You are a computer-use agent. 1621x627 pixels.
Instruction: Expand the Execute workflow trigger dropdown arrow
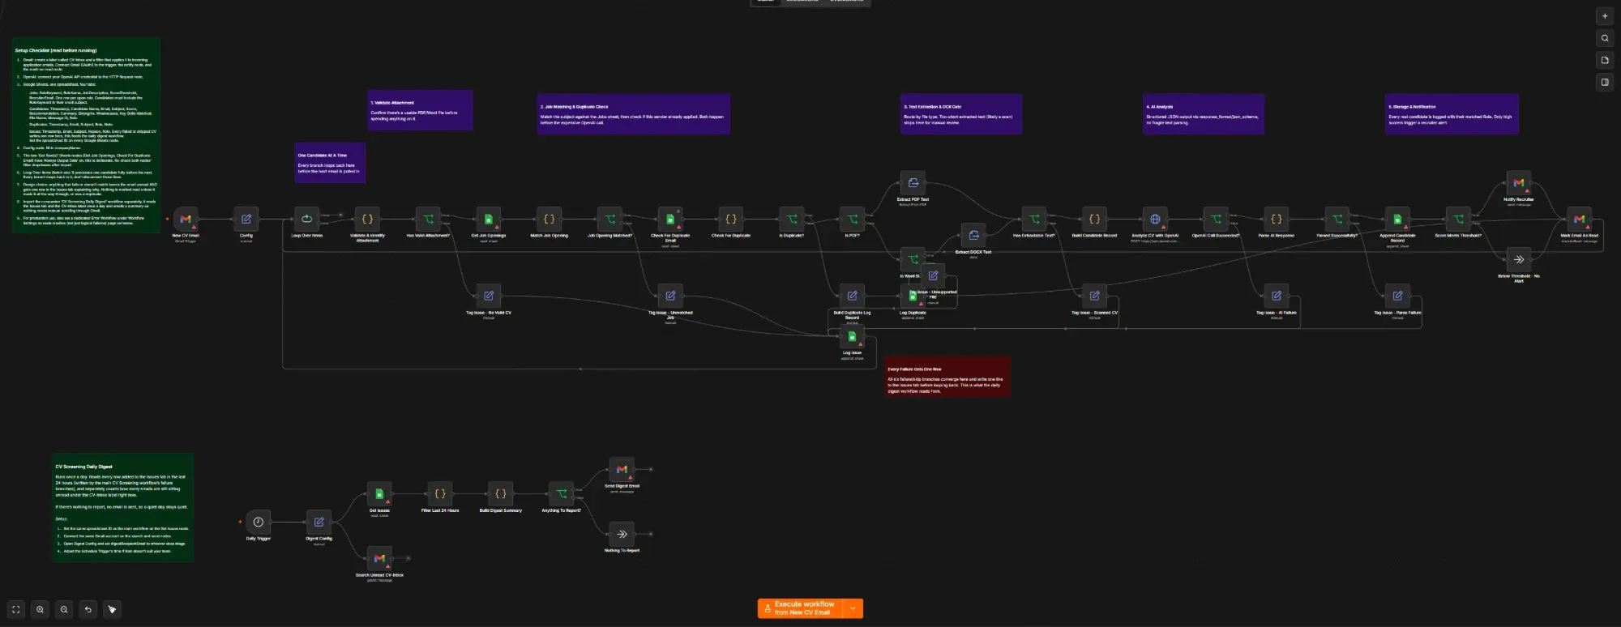coord(853,608)
